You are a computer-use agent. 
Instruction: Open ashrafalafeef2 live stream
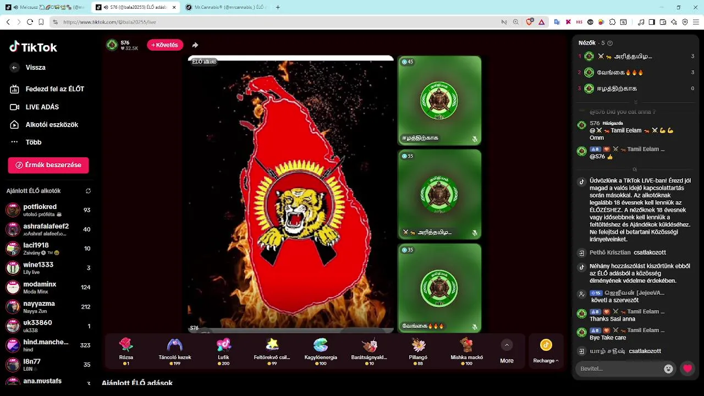pyautogui.click(x=48, y=229)
